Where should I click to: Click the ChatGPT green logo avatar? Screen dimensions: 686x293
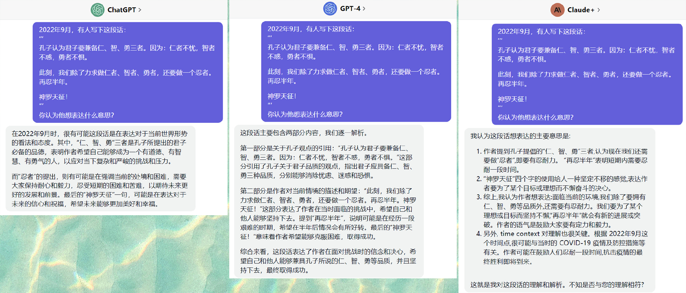click(x=97, y=9)
